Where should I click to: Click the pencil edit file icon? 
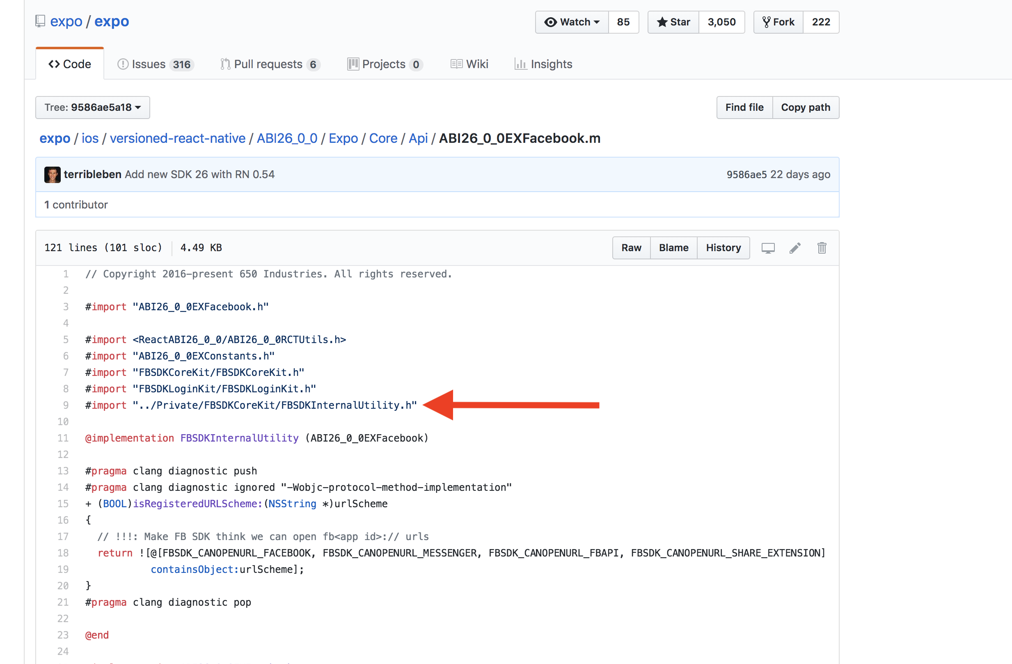[795, 248]
